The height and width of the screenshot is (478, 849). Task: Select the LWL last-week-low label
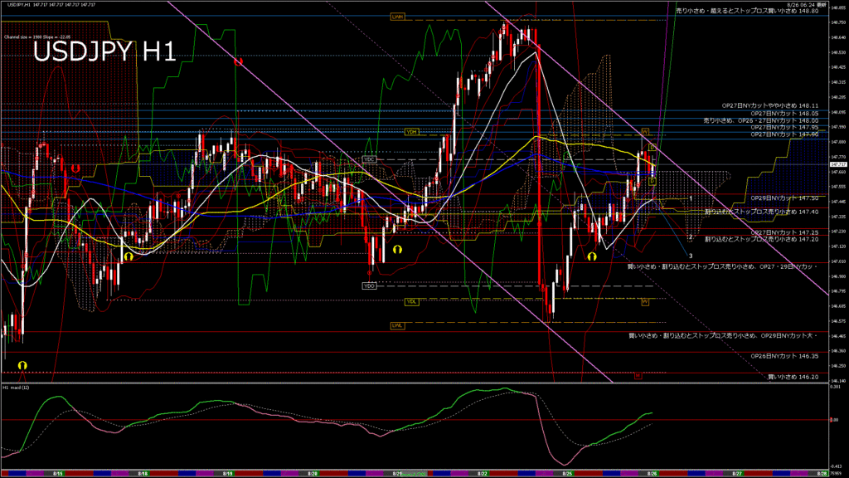pos(397,326)
